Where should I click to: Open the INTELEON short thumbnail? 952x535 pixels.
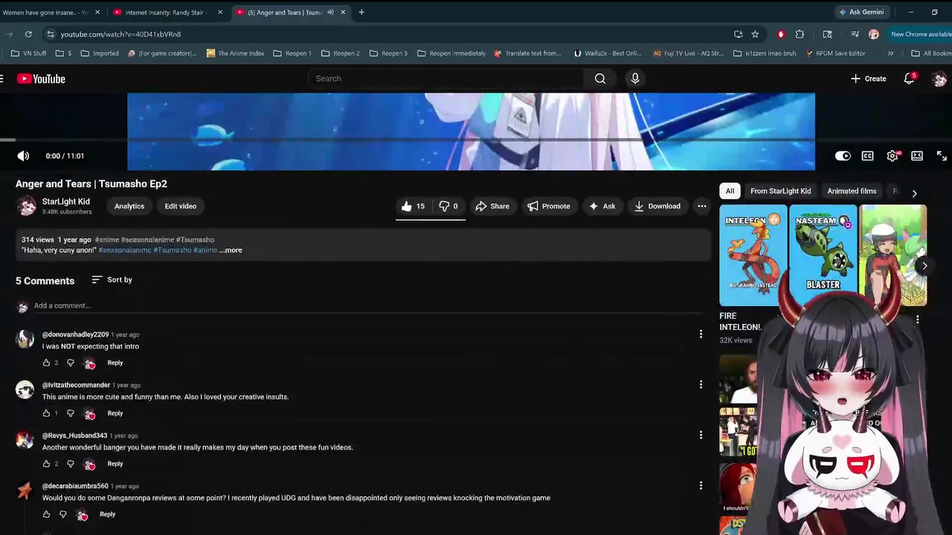pos(753,256)
